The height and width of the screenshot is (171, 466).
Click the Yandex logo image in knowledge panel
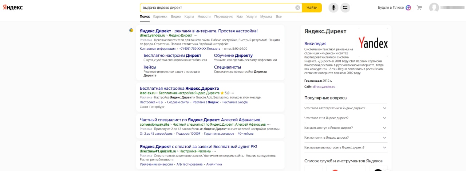[x=373, y=42]
